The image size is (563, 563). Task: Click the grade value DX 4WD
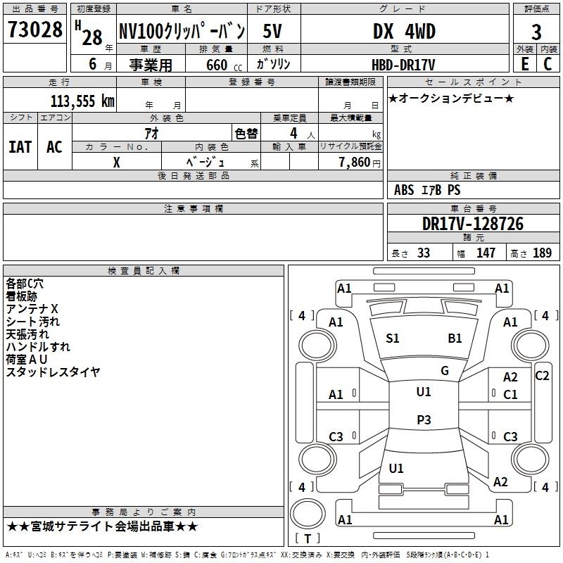tap(404, 31)
